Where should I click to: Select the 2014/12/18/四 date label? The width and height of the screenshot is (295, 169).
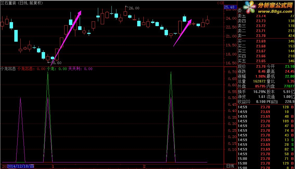[x=20, y=166]
